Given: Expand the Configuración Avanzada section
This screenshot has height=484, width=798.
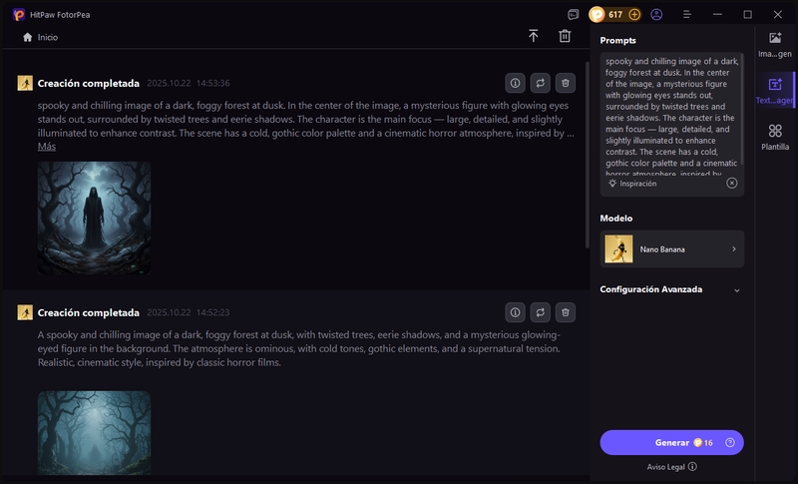Looking at the screenshot, I should [x=736, y=290].
